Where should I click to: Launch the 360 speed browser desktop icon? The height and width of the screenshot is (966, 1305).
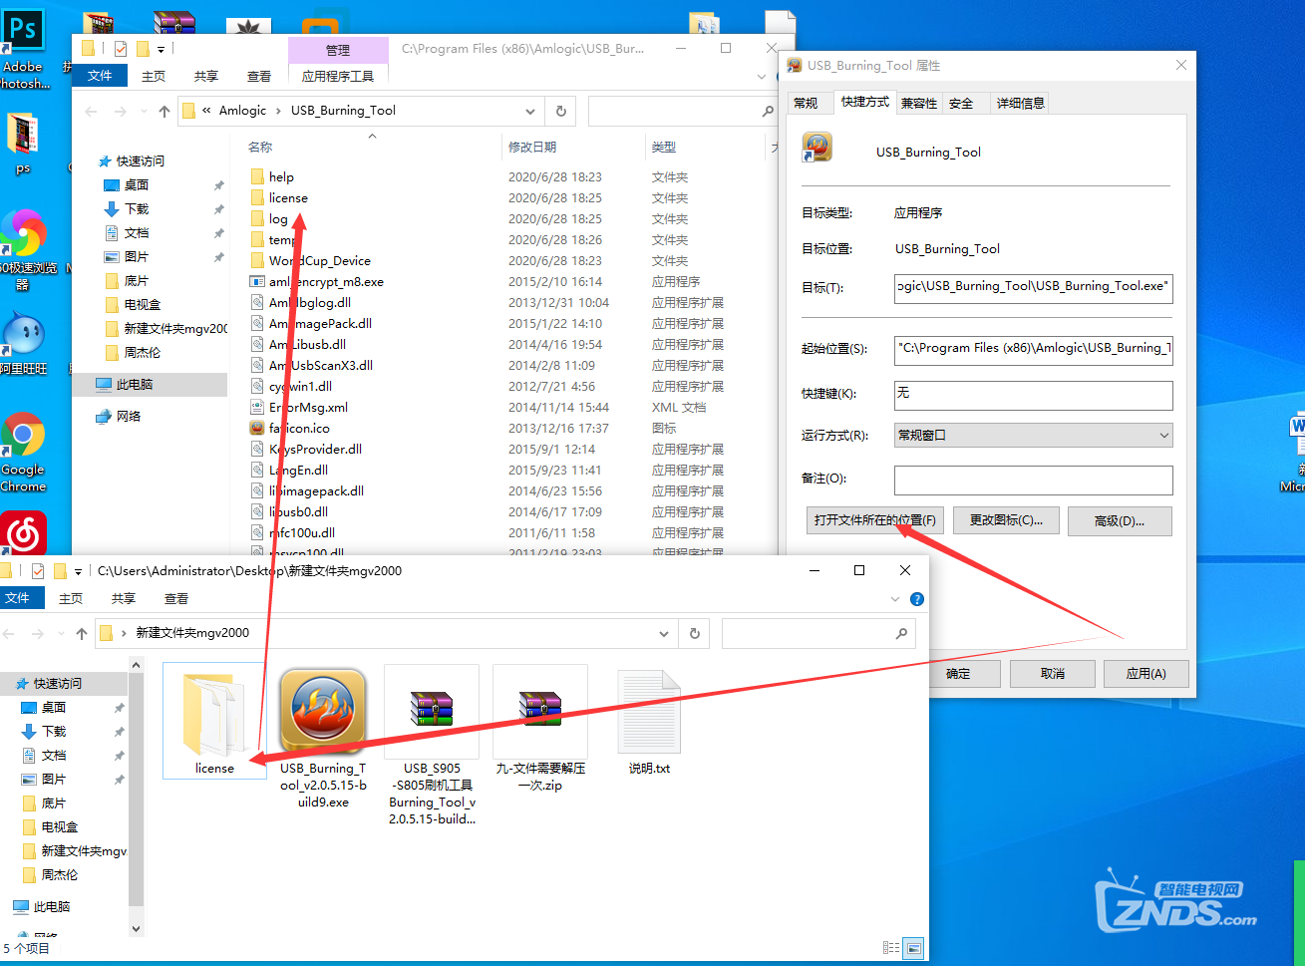coord(23,249)
